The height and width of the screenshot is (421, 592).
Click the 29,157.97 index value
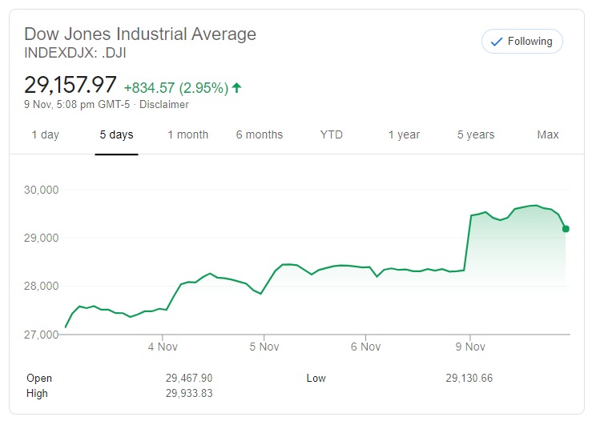(70, 85)
